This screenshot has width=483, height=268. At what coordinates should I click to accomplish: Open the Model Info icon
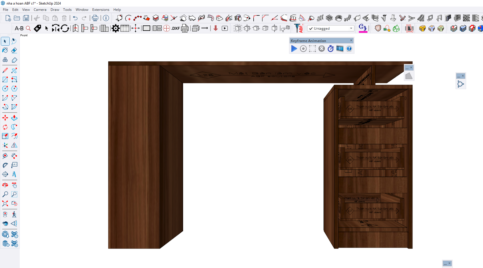coord(106,18)
